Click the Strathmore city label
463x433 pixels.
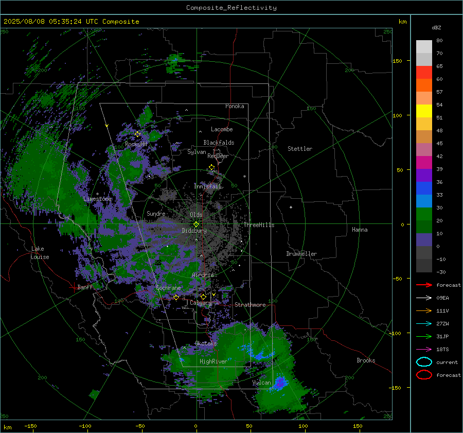(x=250, y=305)
